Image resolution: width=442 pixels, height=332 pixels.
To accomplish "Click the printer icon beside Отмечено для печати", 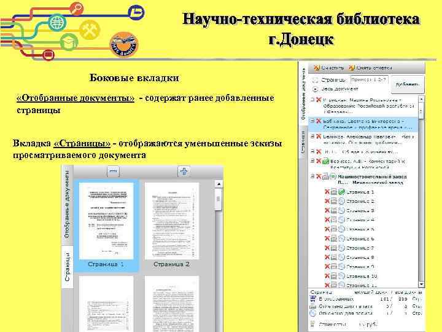I will (x=313, y=306).
